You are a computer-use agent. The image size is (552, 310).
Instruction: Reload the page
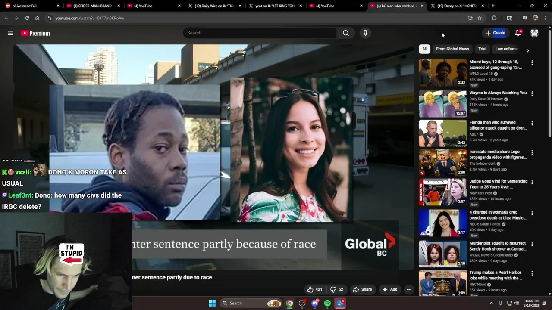[x=27, y=18]
